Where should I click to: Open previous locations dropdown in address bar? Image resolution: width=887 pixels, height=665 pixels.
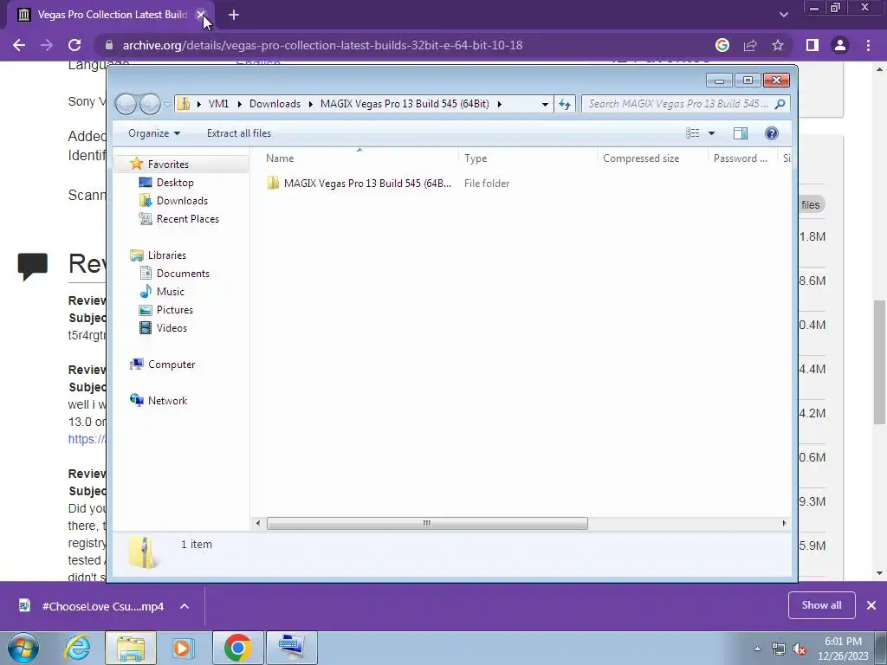(545, 104)
